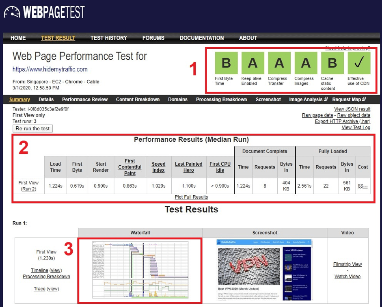Click the Trace link
382x307 pixels.
pyautogui.click(x=39, y=289)
